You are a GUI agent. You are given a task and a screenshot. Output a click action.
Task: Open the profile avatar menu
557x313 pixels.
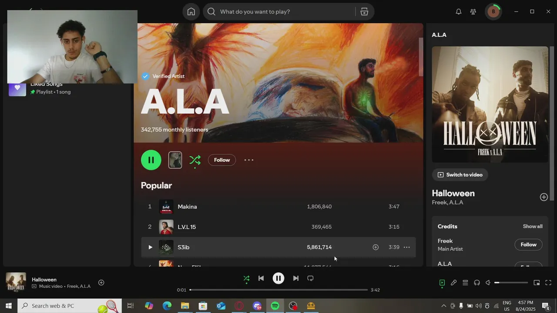click(493, 12)
